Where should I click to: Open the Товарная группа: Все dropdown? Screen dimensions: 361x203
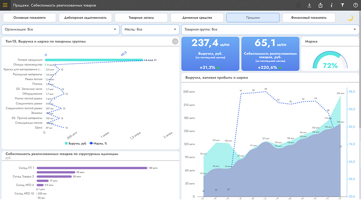[x=270, y=29]
